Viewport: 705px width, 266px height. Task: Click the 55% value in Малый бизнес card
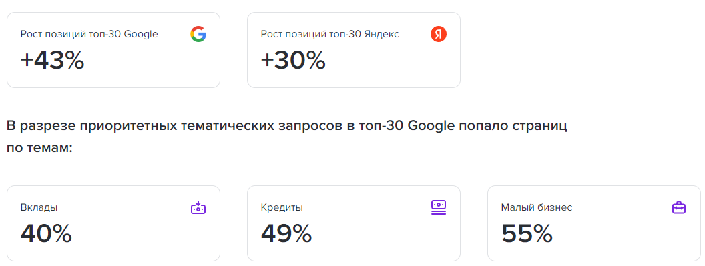(527, 233)
